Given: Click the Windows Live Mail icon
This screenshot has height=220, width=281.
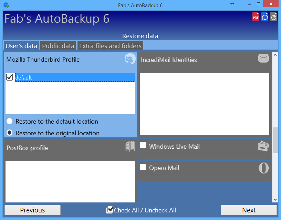Looking at the screenshot, I should (x=264, y=146).
